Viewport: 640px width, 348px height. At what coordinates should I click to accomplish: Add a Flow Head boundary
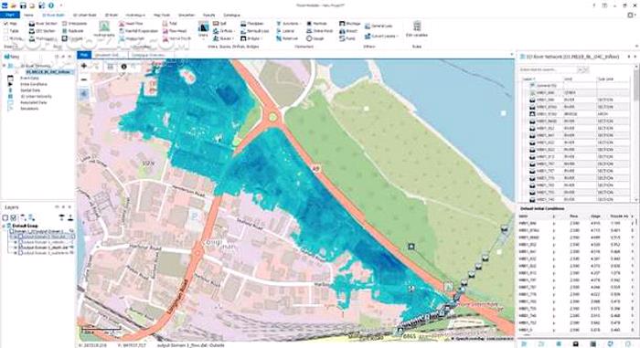[x=175, y=31]
